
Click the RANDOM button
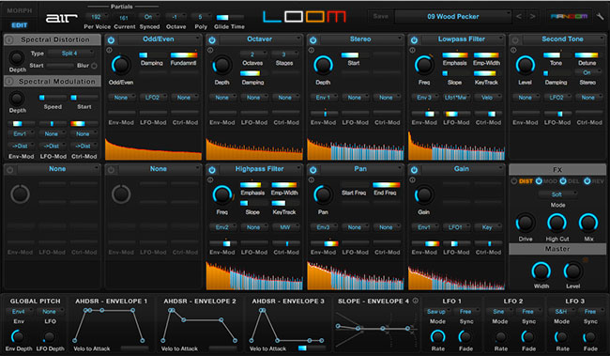point(569,16)
